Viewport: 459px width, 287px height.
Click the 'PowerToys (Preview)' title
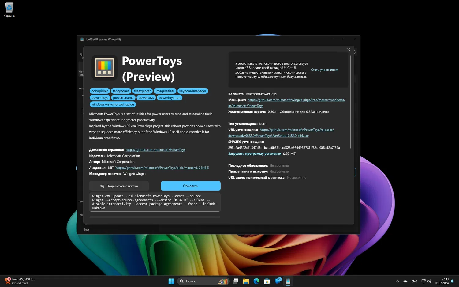(152, 69)
